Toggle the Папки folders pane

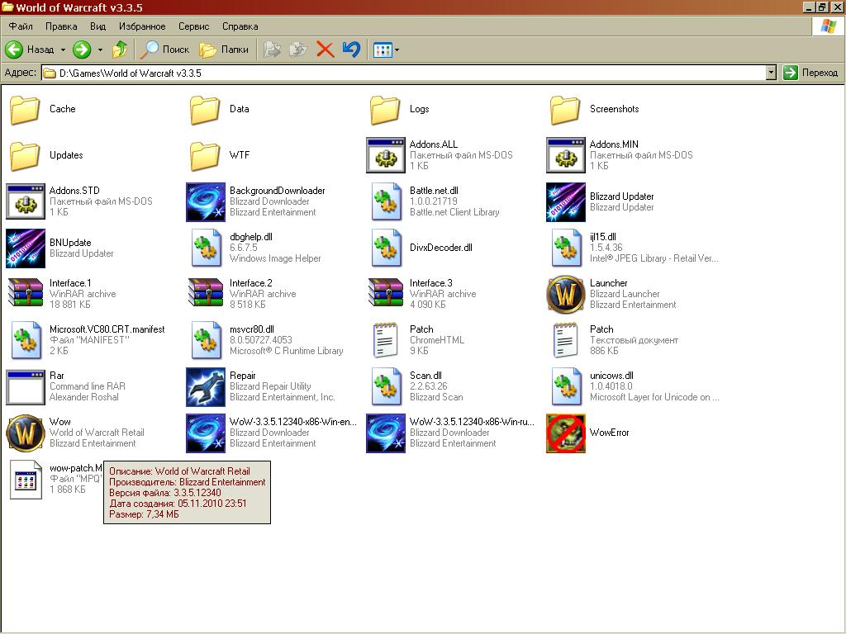(224, 50)
